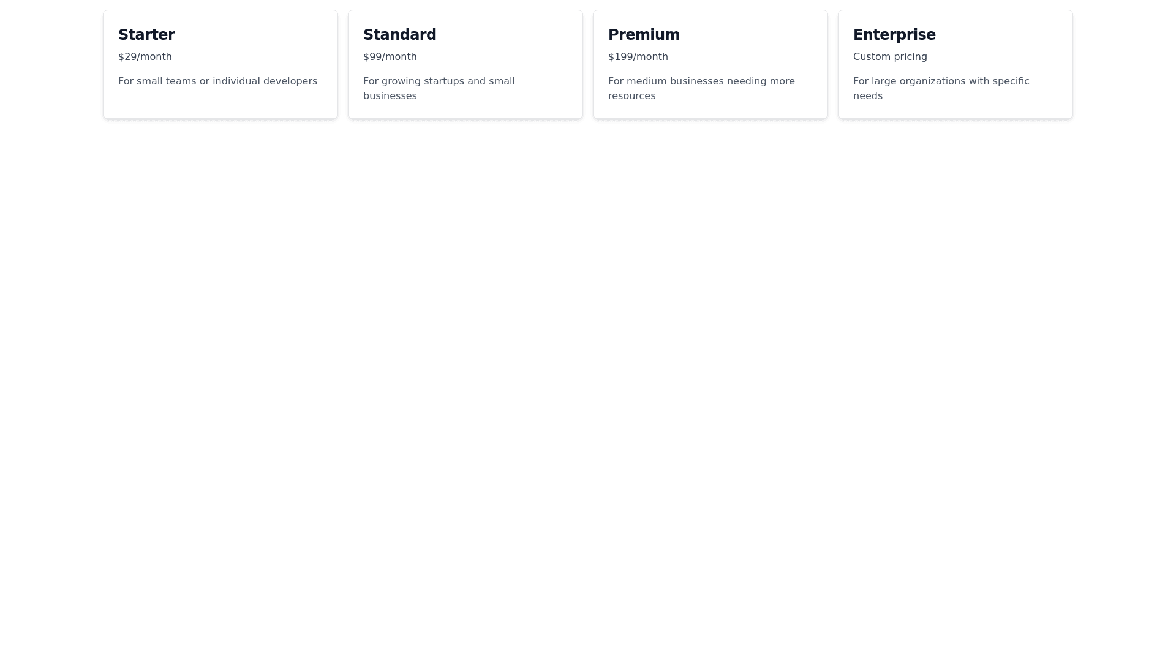This screenshot has width=1176, height=661.
Task: Click the Standard plan heading
Action: coord(399,35)
